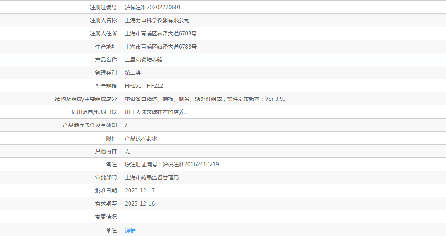This screenshot has height=236, width=446.
Task: Click the 有效期至 label
Action: click(x=106, y=204)
